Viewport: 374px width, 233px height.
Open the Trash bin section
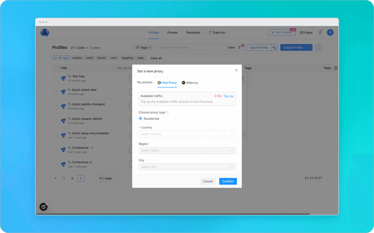217,32
